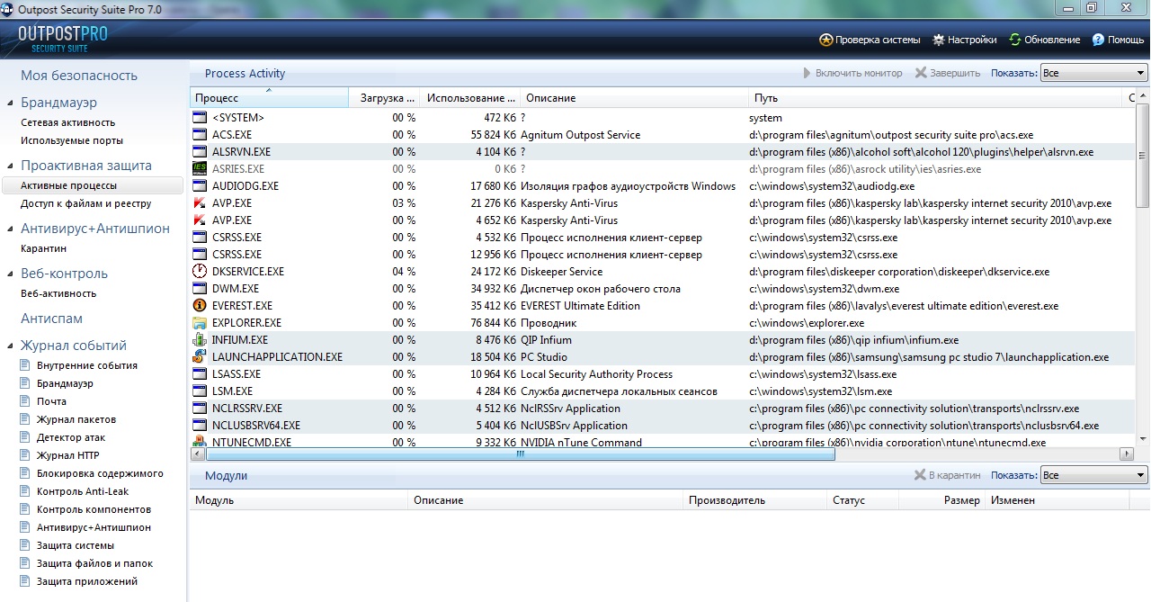The image size is (1151, 602).
Task: Click the INFIUM.EXE QIP icon
Action: click(200, 340)
